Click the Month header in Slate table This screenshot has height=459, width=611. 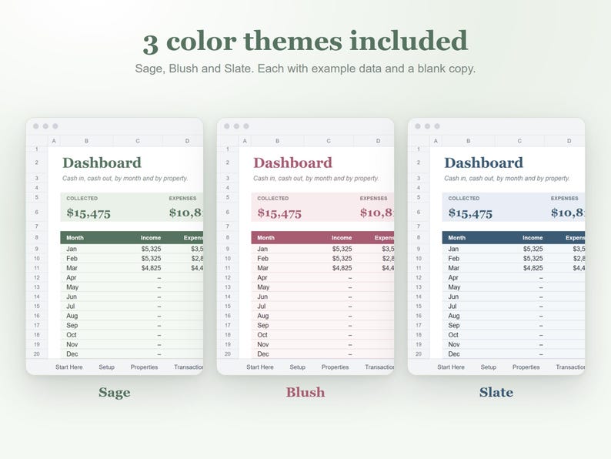456,237
